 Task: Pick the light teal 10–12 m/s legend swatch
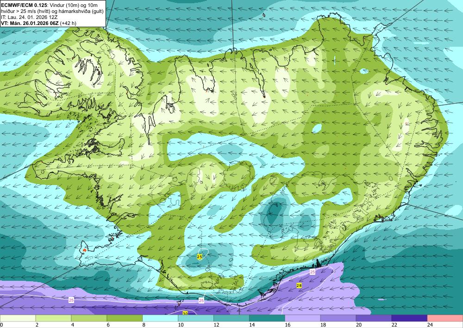(196, 318)
